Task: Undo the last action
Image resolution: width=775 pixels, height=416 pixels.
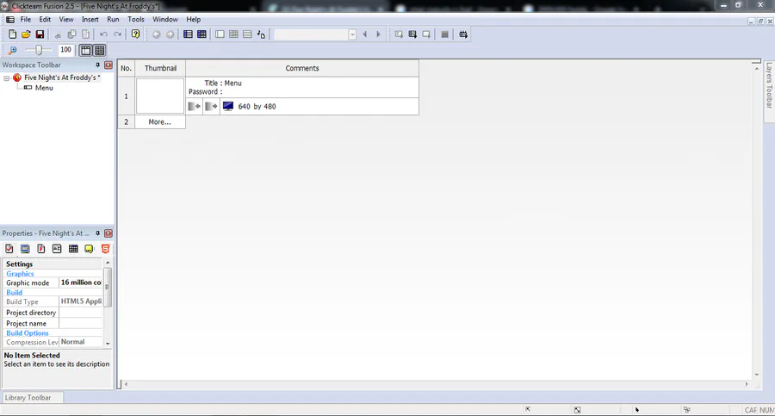Action: point(104,34)
